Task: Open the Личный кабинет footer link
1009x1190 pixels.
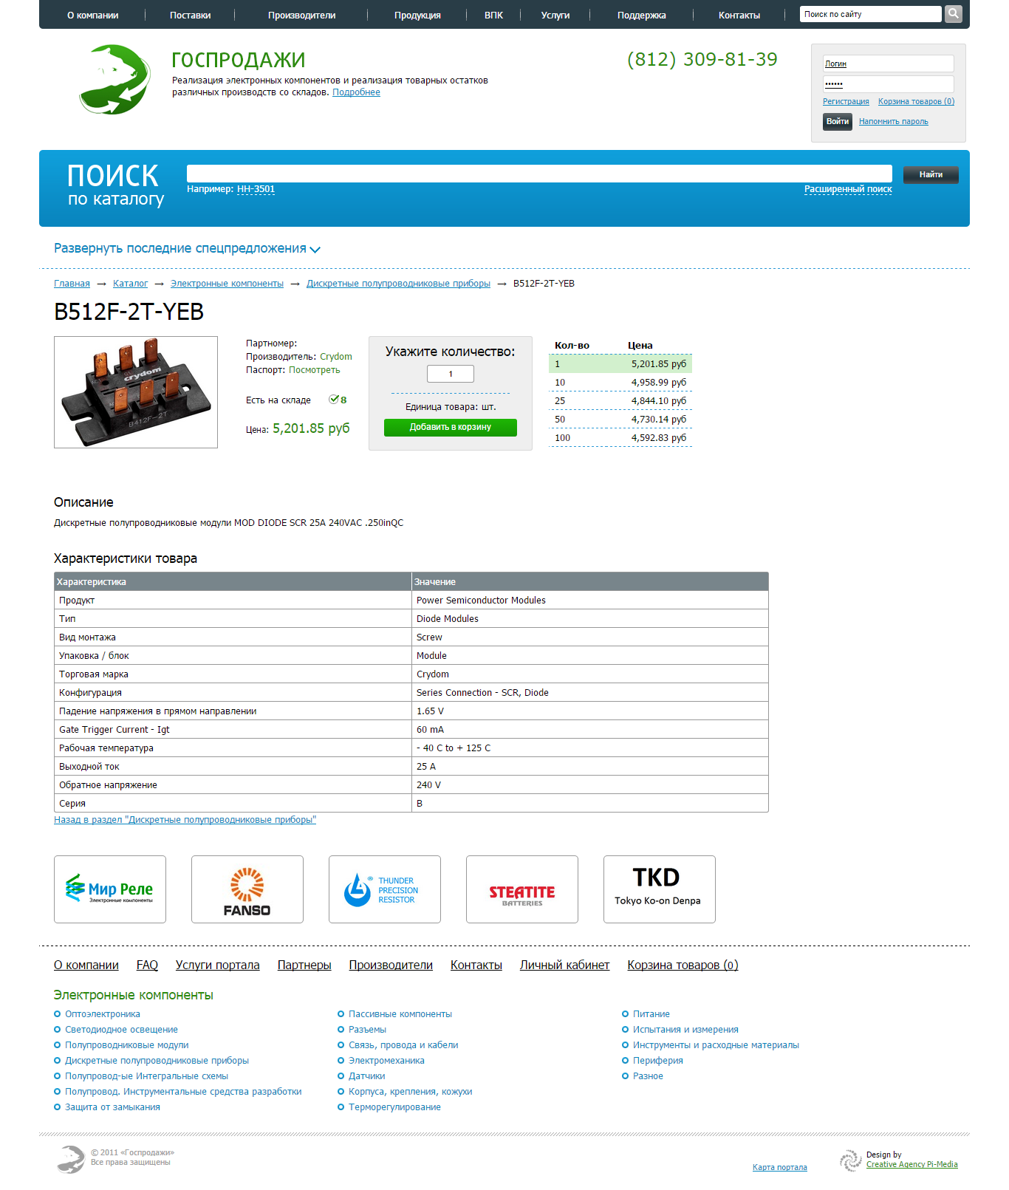Action: (564, 965)
